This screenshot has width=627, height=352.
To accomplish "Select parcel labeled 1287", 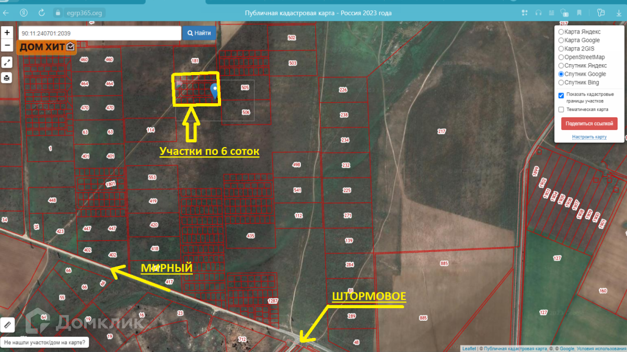I will click(273, 301).
